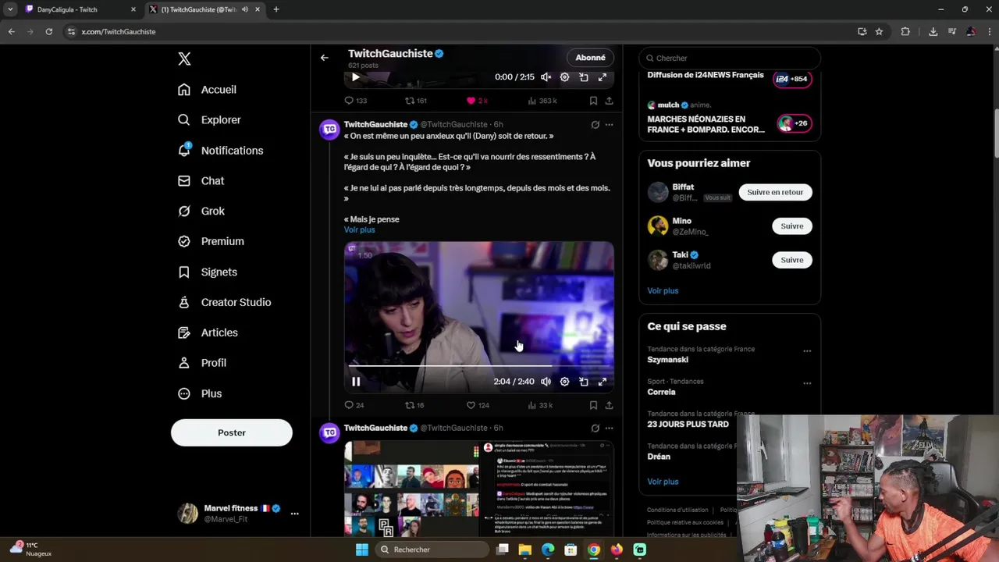Reply to the post with 24 comments
The image size is (999, 562).
pos(354,405)
